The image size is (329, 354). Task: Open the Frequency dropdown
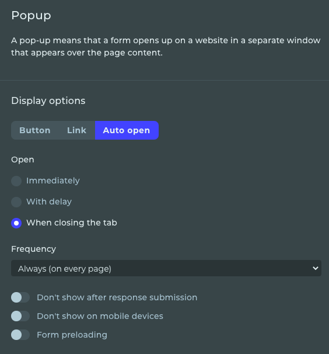point(166,268)
